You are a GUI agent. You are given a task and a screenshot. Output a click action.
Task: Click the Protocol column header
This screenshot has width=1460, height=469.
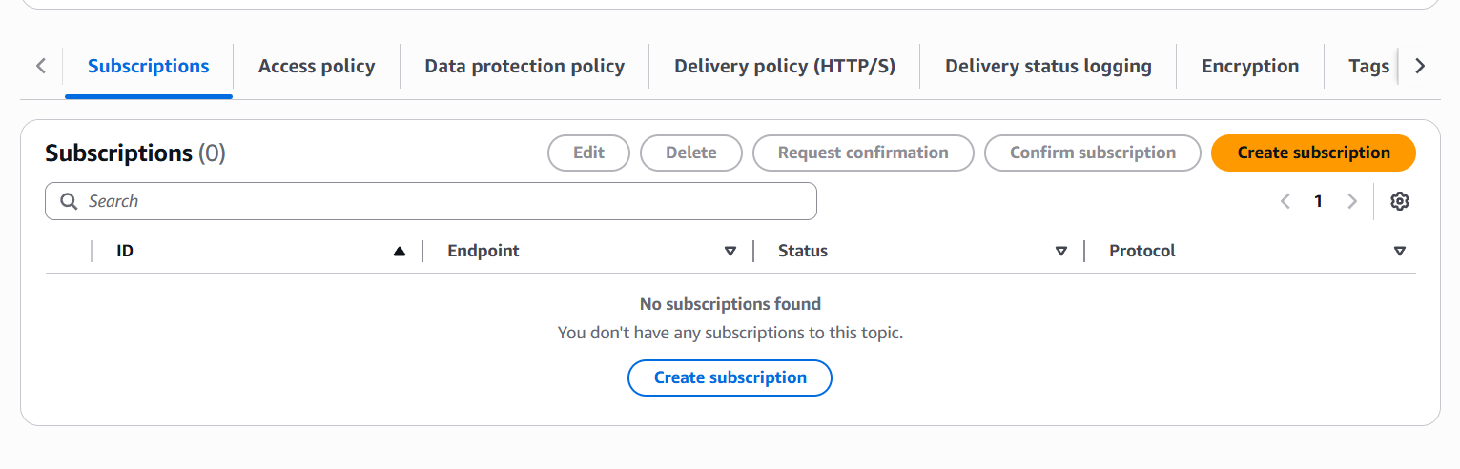[1142, 251]
